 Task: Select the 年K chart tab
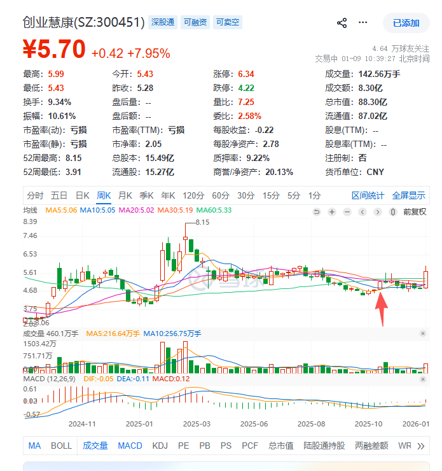[168, 195]
